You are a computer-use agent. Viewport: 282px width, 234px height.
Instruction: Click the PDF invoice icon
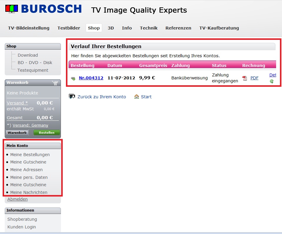click(x=245, y=78)
